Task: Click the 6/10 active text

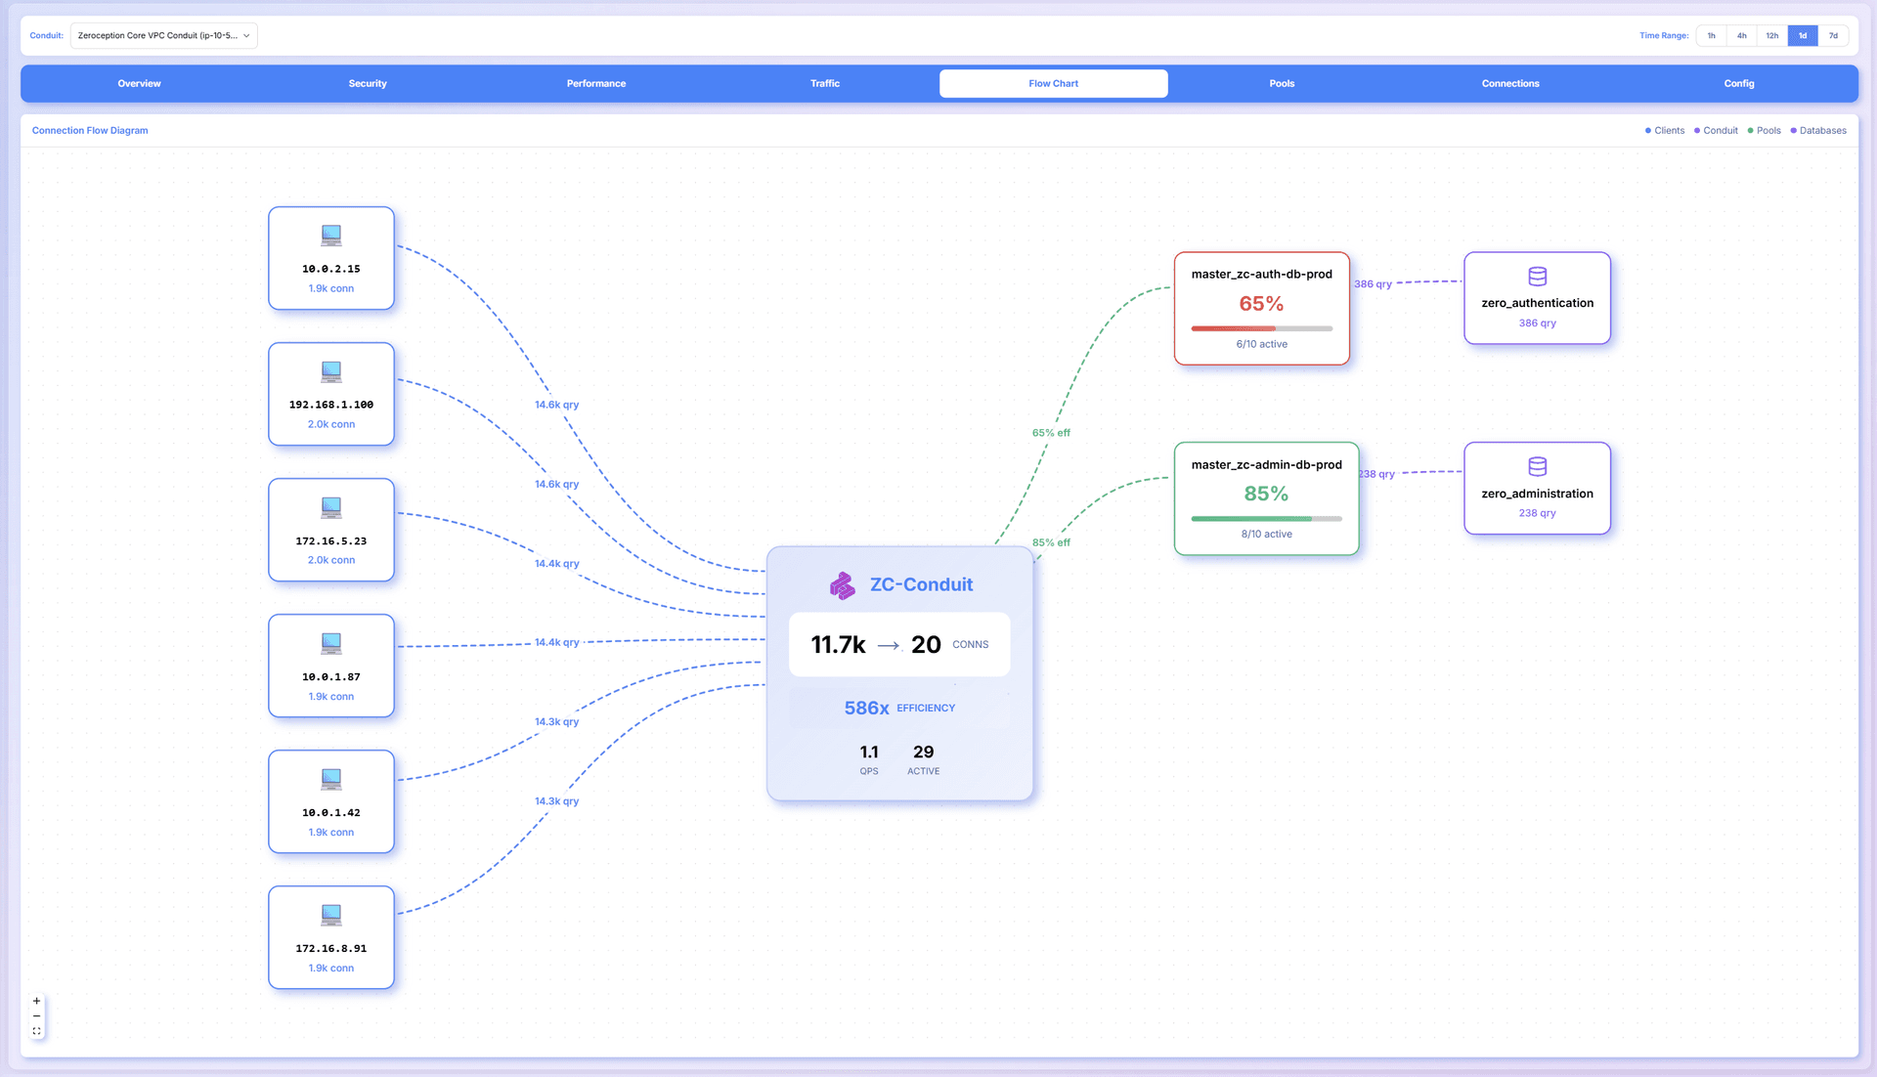Action: point(1261,344)
